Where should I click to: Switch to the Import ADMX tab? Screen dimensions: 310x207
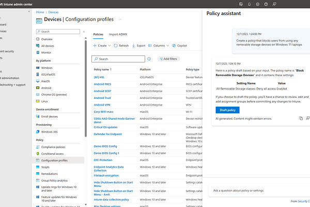click(x=118, y=34)
